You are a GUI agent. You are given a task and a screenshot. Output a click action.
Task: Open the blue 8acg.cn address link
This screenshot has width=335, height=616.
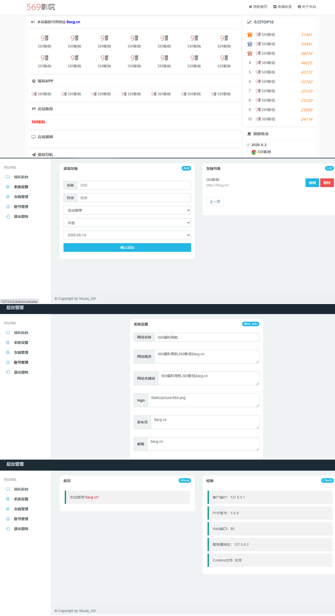73,22
